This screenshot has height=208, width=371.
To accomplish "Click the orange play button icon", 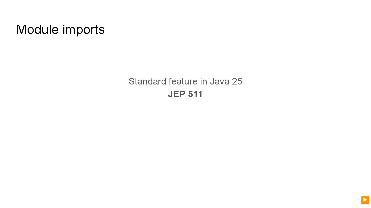I will [365, 200].
